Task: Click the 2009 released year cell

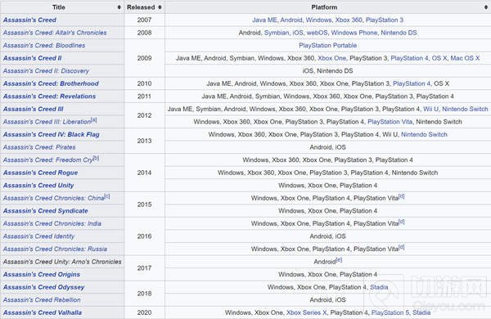Action: pos(144,58)
